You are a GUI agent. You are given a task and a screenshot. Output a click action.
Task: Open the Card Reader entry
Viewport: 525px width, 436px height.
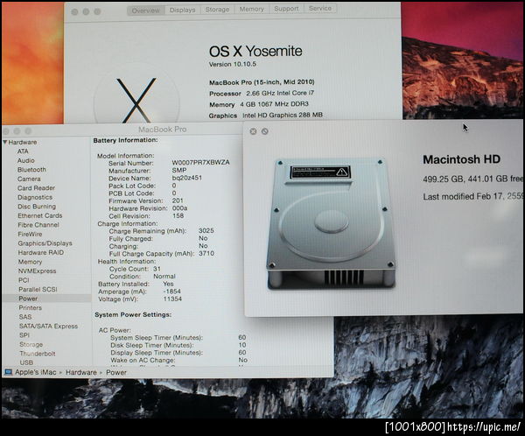pos(36,188)
